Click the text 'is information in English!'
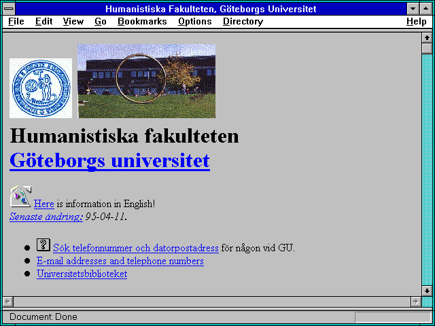Image resolution: width=435 pixels, height=326 pixels. click(x=106, y=204)
